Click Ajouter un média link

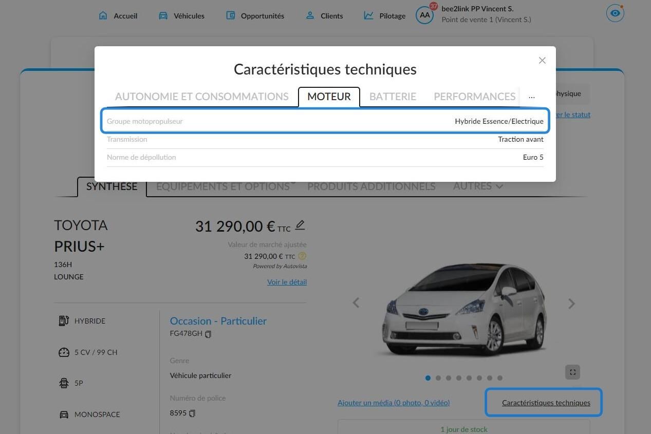coord(394,403)
